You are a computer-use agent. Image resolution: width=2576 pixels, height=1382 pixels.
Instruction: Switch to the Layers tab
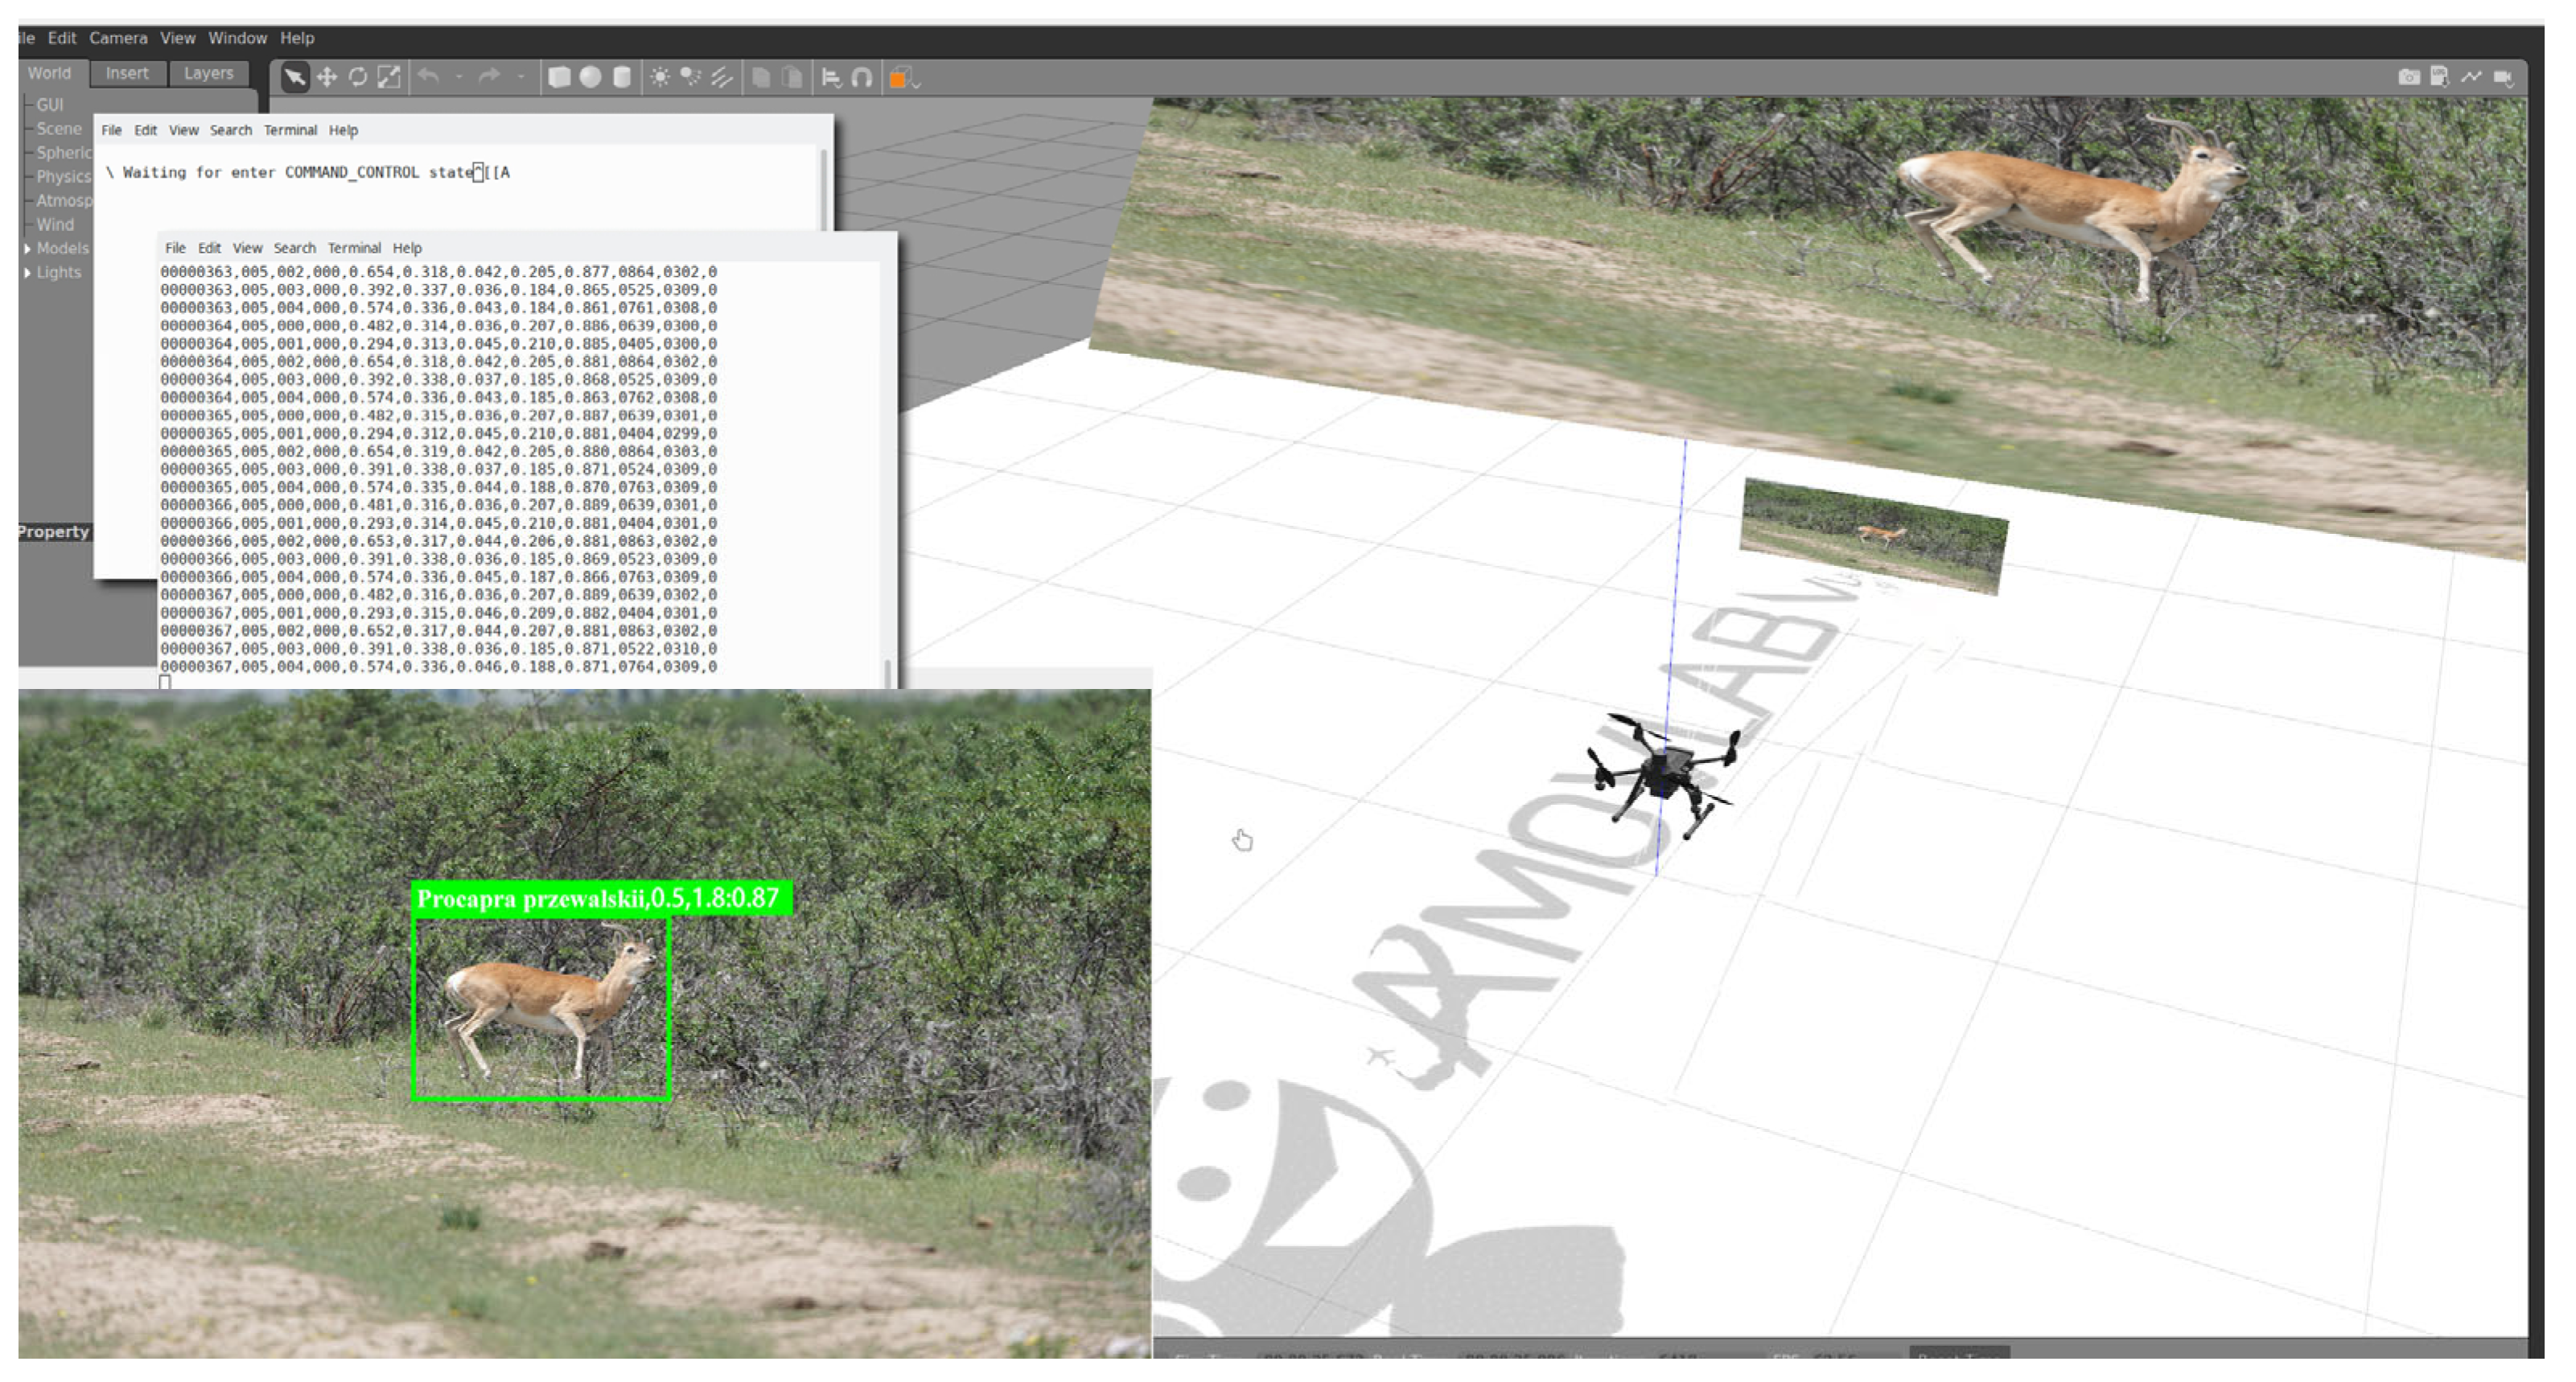click(x=208, y=73)
